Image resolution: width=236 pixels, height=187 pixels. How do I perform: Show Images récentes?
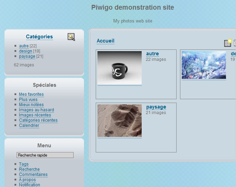35,115
